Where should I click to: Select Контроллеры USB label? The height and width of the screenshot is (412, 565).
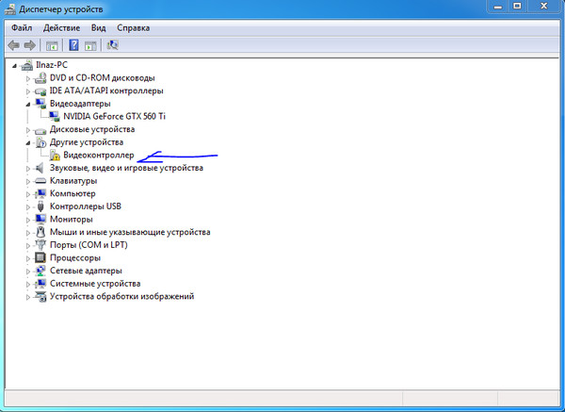[x=86, y=206]
